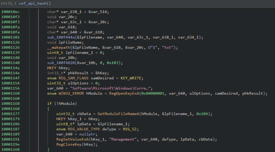Screen dimensions: 275x152
Task: Click the RegCloseKey API call
Action: tap(69, 144)
